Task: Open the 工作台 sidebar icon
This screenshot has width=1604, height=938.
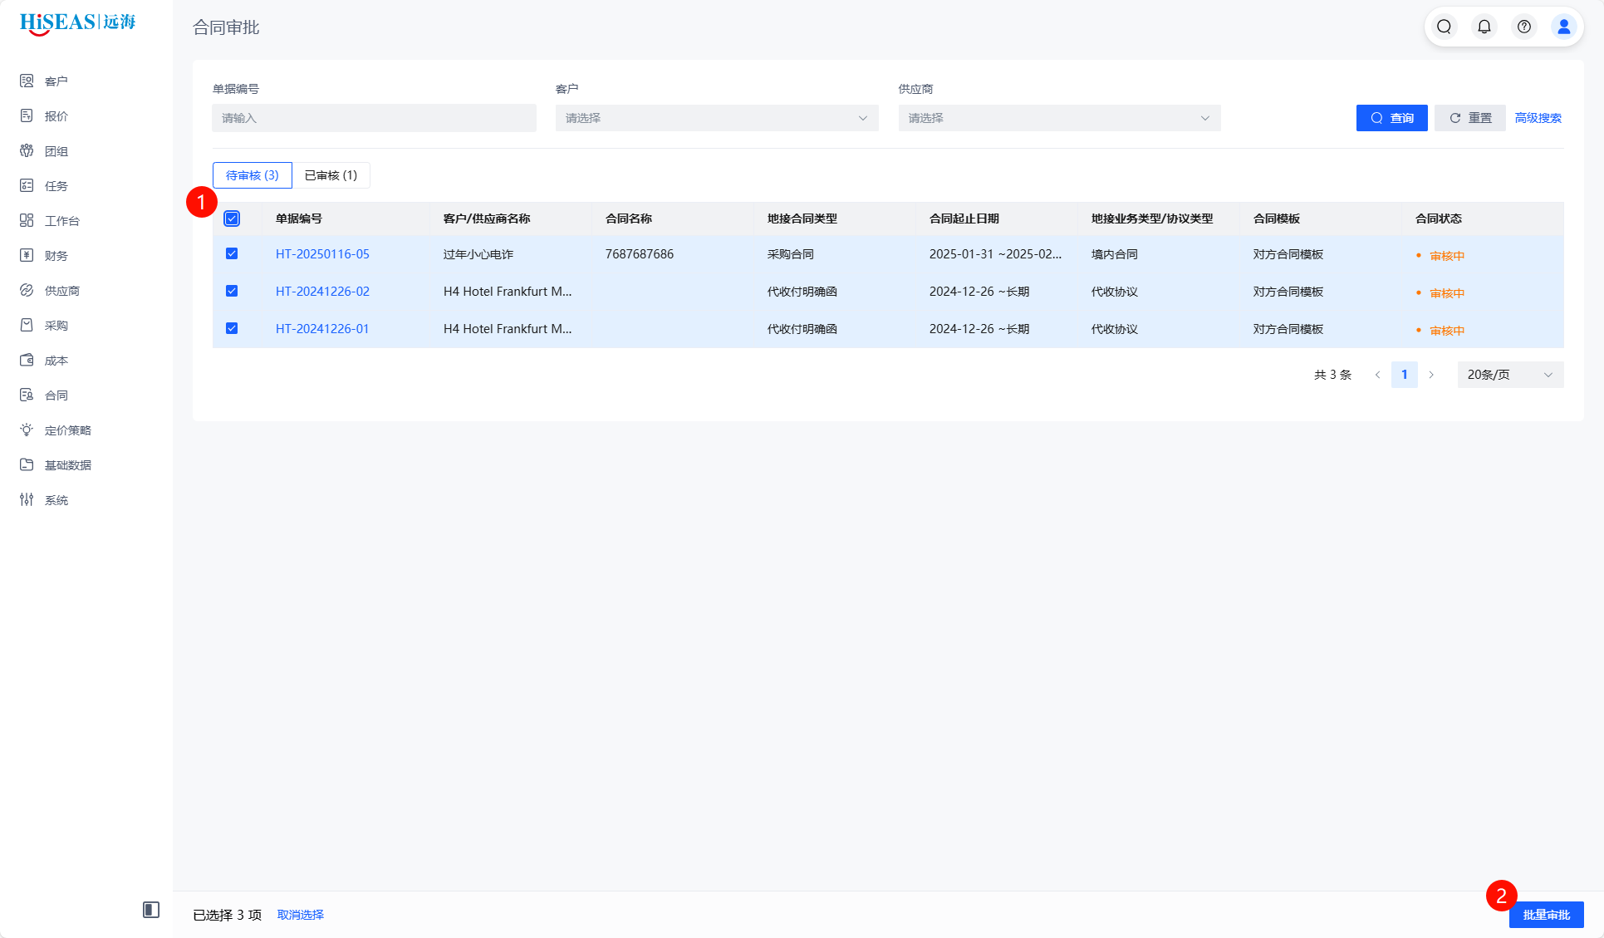Action: pyautogui.click(x=27, y=220)
